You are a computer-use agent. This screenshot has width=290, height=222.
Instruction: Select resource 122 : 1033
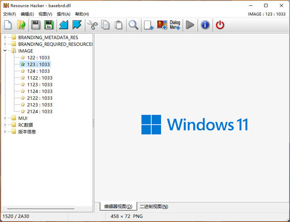(39, 58)
